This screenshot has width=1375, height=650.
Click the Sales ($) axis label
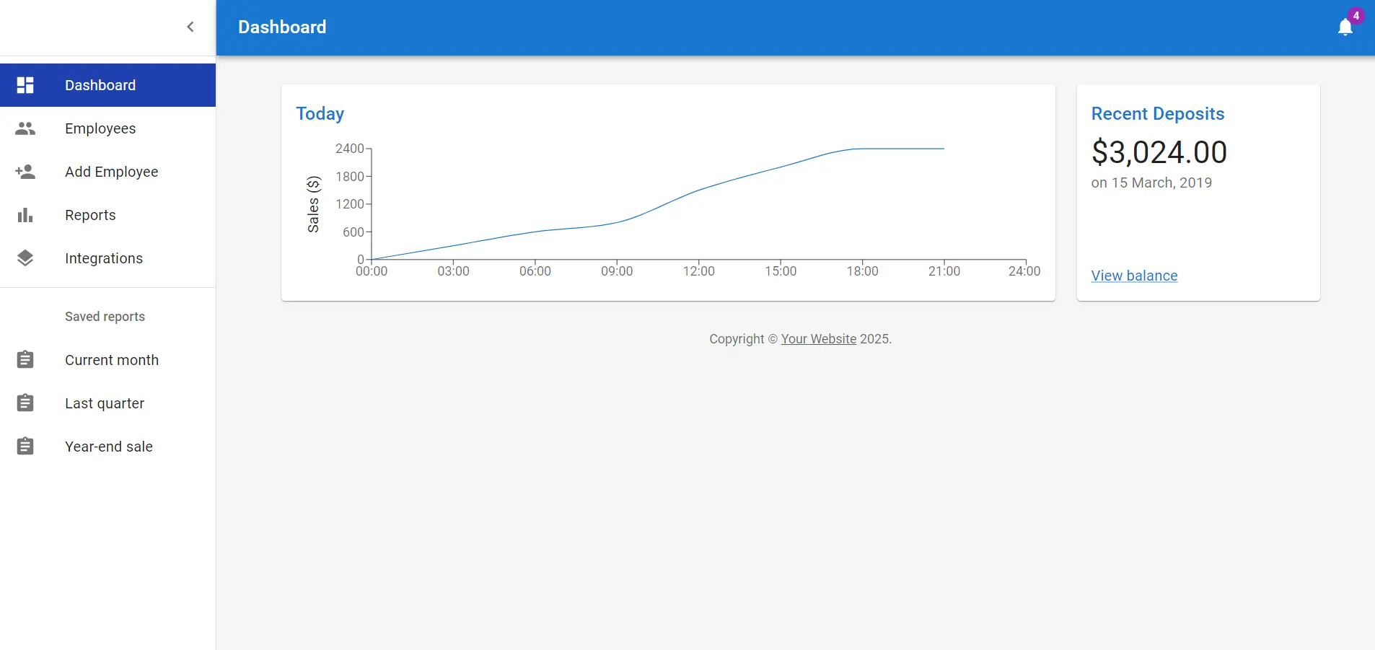pyautogui.click(x=313, y=204)
